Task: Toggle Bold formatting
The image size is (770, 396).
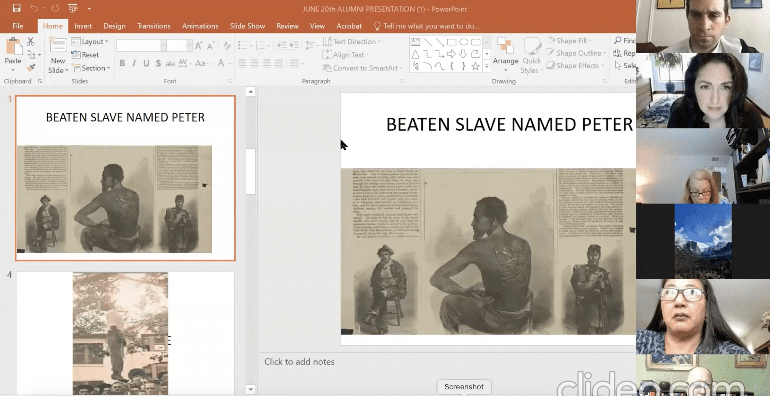Action: (122, 63)
